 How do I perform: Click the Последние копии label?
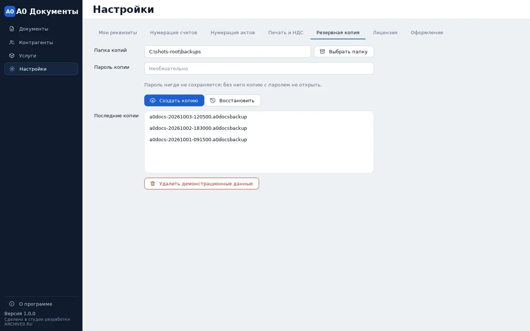click(x=116, y=116)
